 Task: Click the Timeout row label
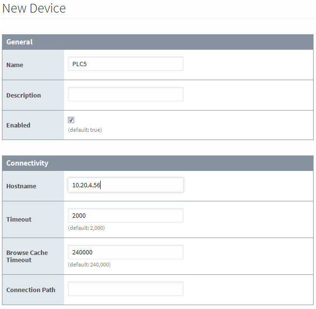tap(19, 219)
